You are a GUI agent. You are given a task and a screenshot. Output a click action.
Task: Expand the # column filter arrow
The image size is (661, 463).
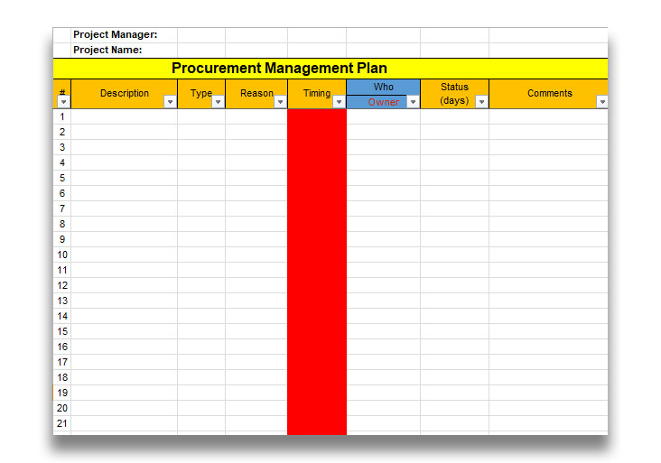(x=62, y=102)
